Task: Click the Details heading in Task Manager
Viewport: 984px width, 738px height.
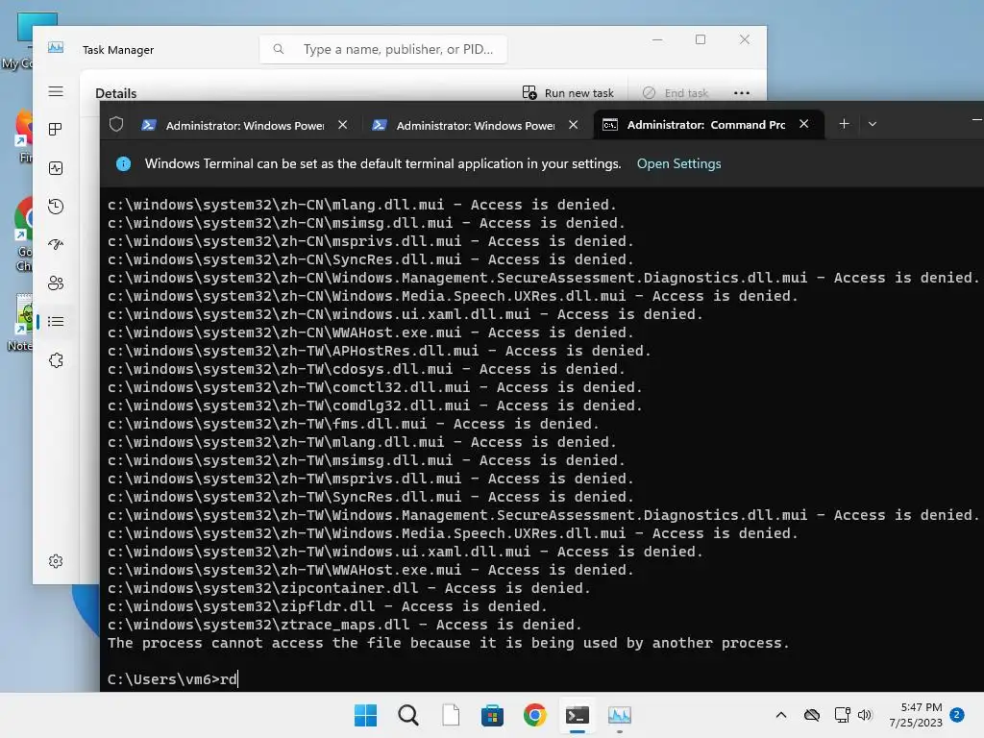Action: pyautogui.click(x=116, y=93)
